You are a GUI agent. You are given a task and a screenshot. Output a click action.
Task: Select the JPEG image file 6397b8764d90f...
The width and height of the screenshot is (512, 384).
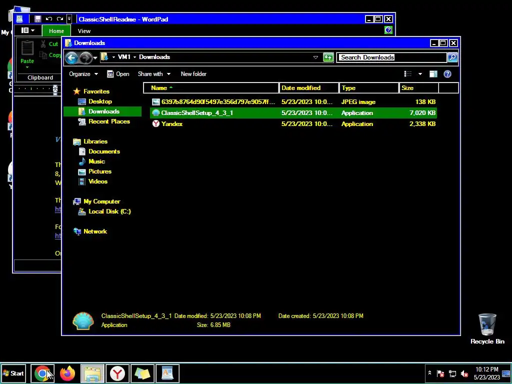tap(293, 102)
